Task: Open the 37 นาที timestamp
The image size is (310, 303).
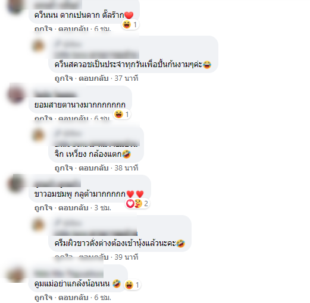Action: click(126, 78)
